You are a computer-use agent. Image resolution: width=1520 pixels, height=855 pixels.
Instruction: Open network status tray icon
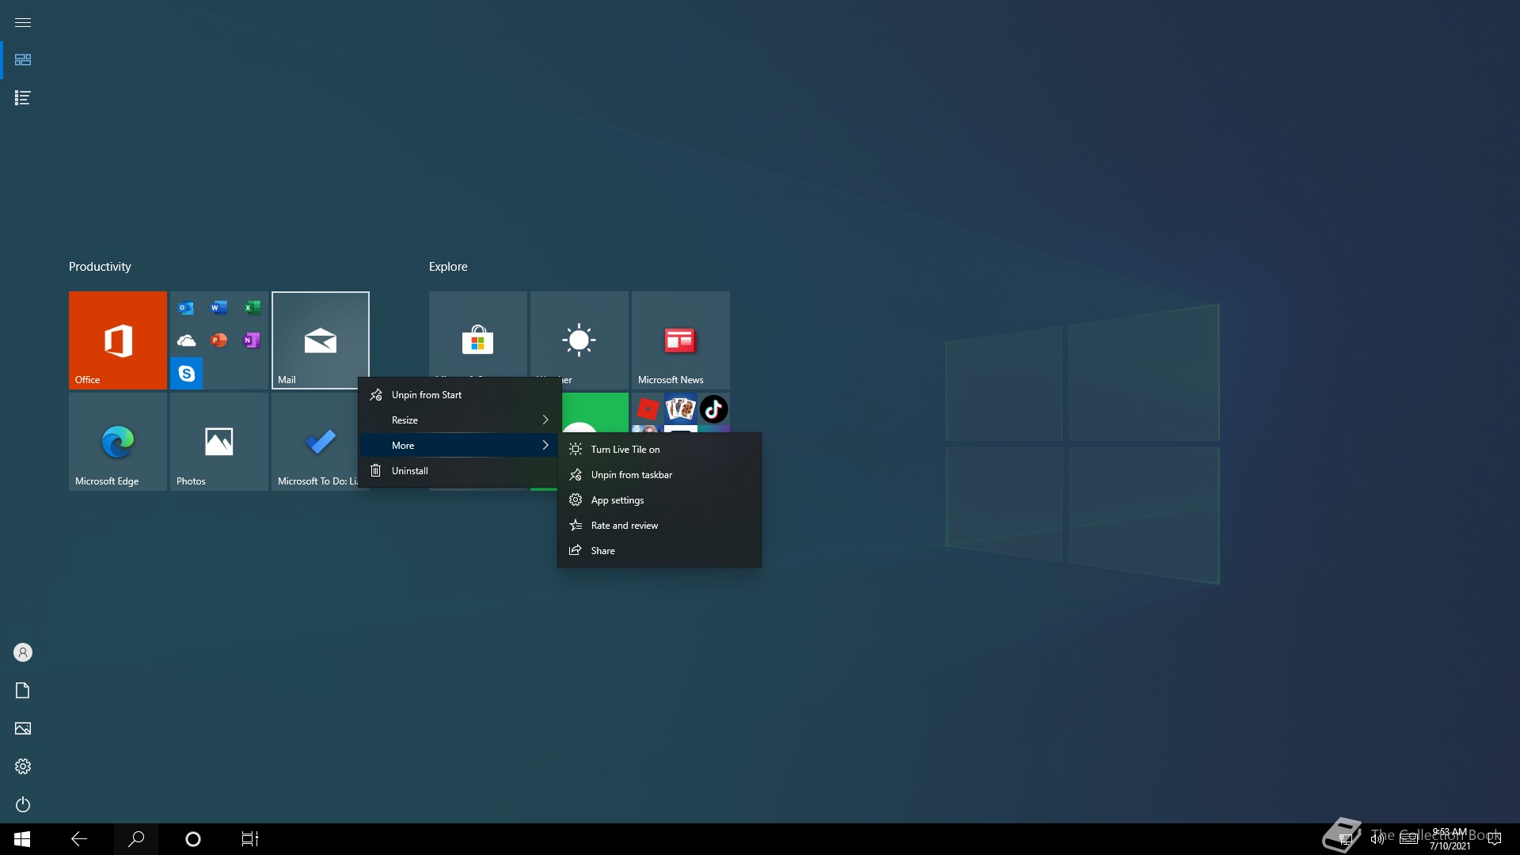[x=1346, y=839]
